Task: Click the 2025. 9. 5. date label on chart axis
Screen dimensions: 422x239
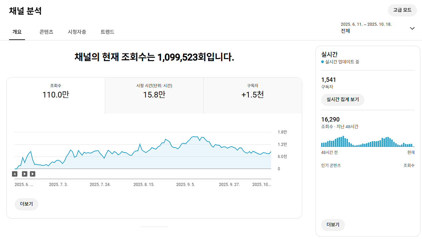Action: (185, 185)
